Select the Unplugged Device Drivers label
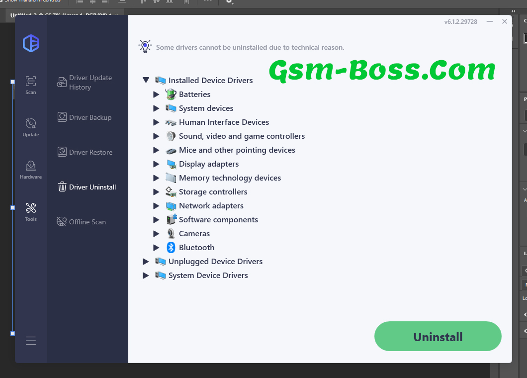The width and height of the screenshot is (527, 378). [x=215, y=261]
